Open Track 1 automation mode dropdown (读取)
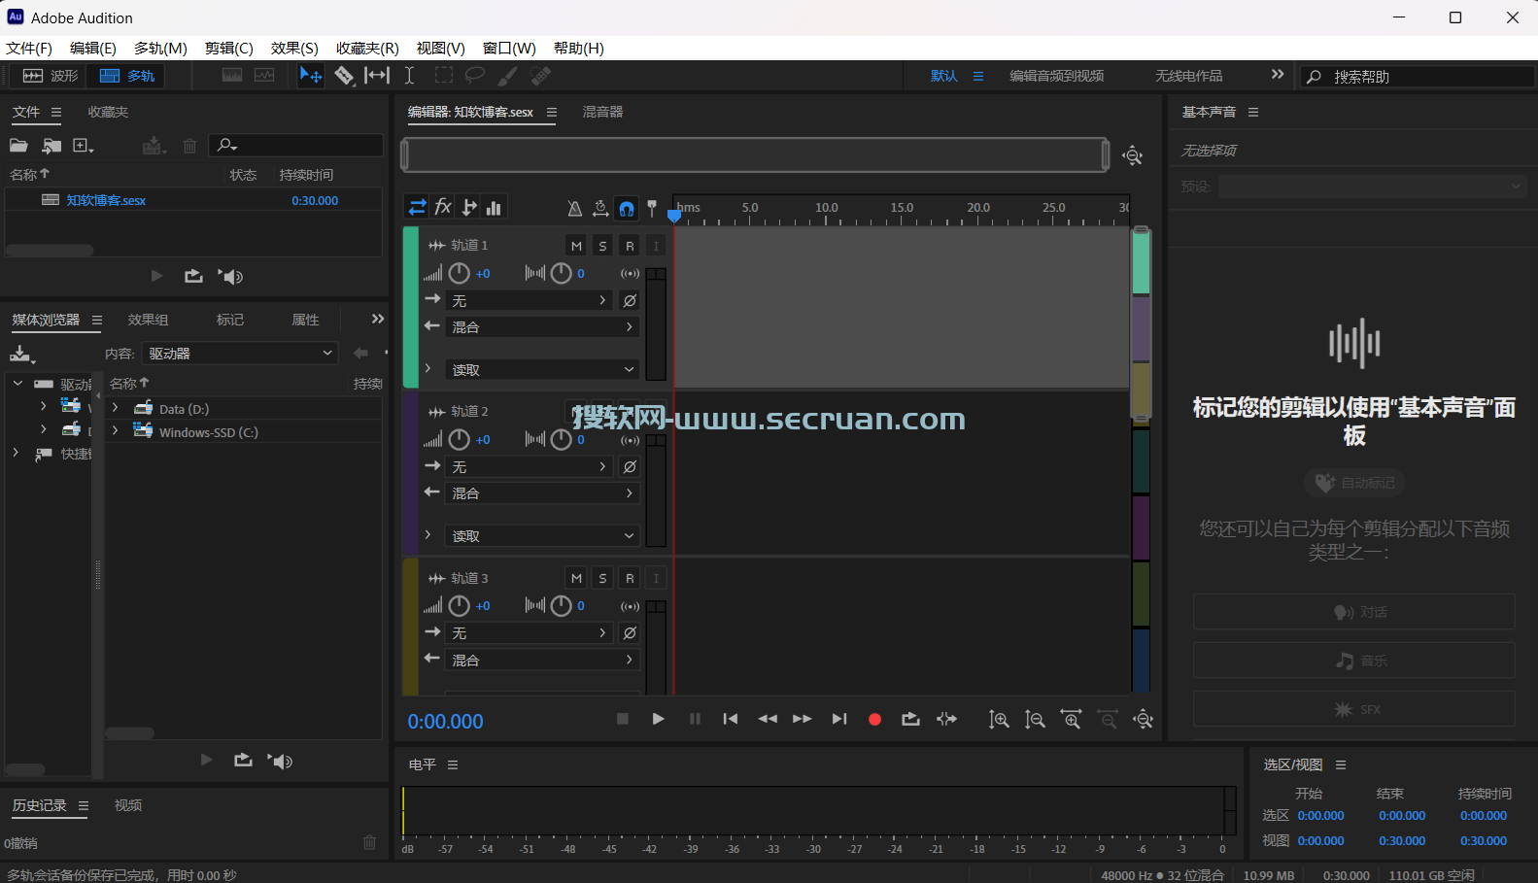1538x883 pixels. pyautogui.click(x=542, y=370)
